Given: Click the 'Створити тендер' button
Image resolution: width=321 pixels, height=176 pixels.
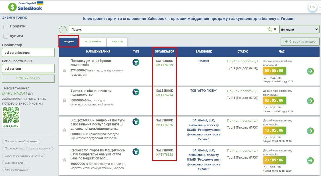Looking at the screenshot, I should pyautogui.click(x=300, y=42).
